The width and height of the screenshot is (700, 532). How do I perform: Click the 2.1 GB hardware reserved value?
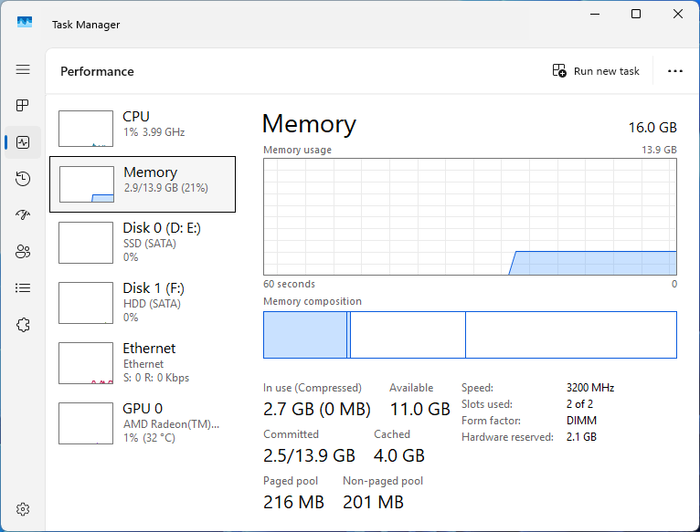click(x=581, y=437)
